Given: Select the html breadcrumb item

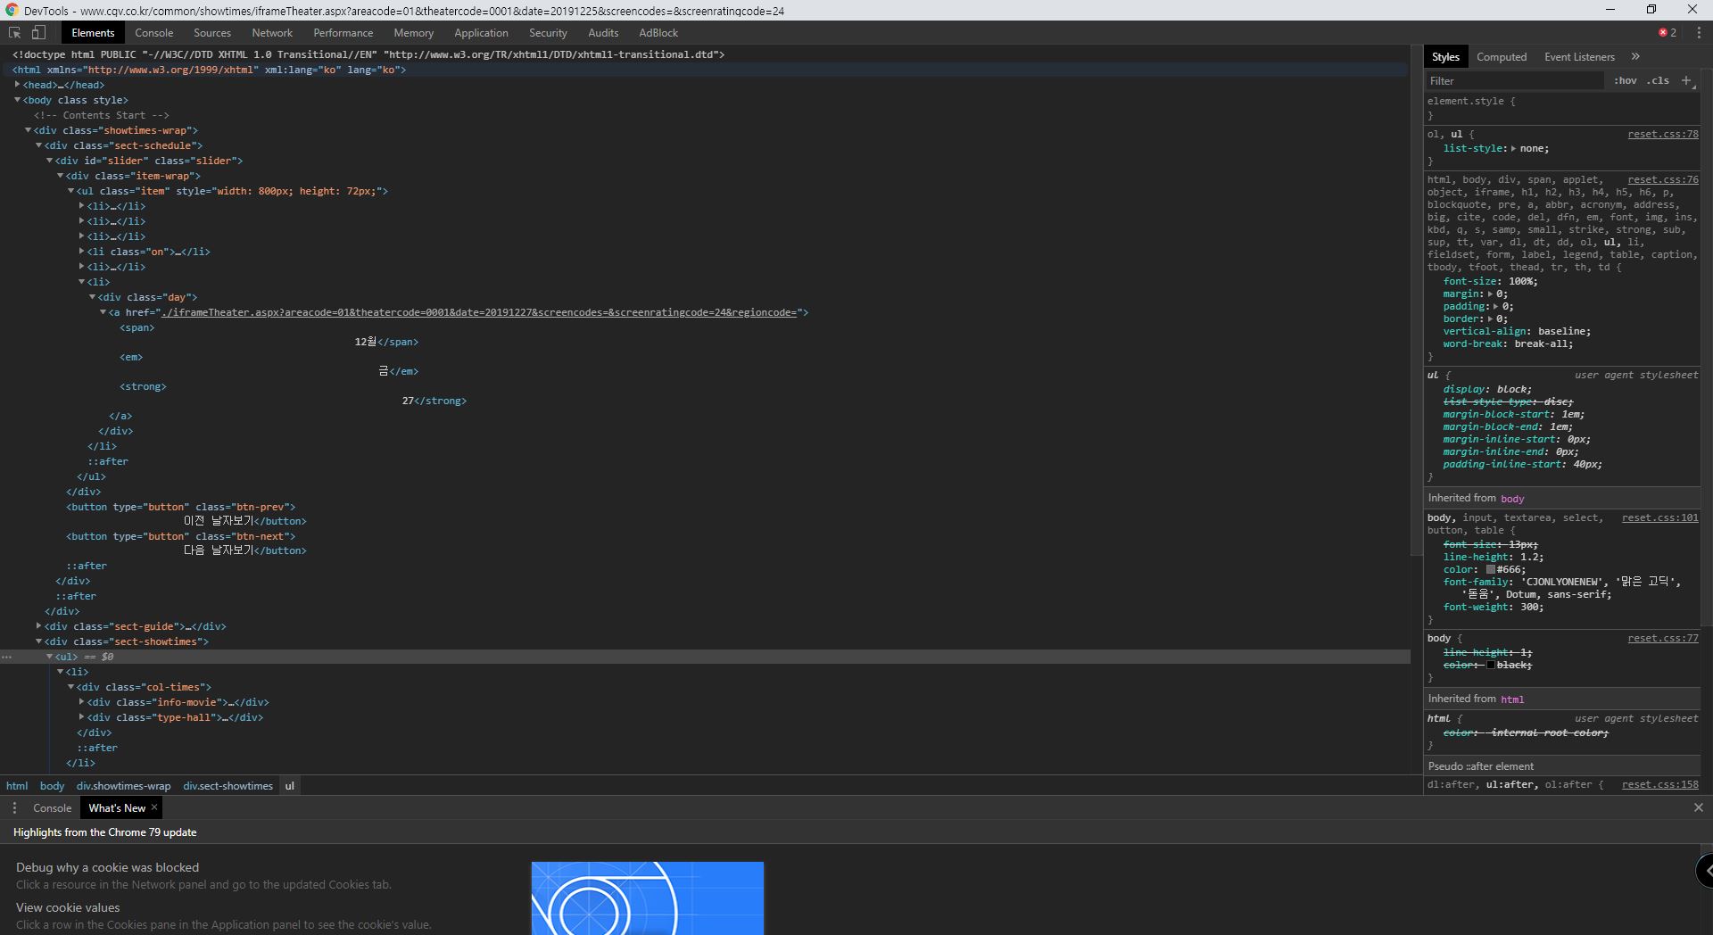Looking at the screenshot, I should click(x=17, y=785).
